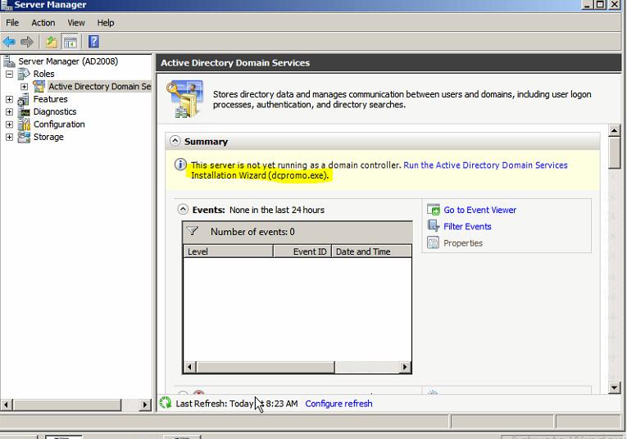Click the Configuration node icon

pos(24,124)
